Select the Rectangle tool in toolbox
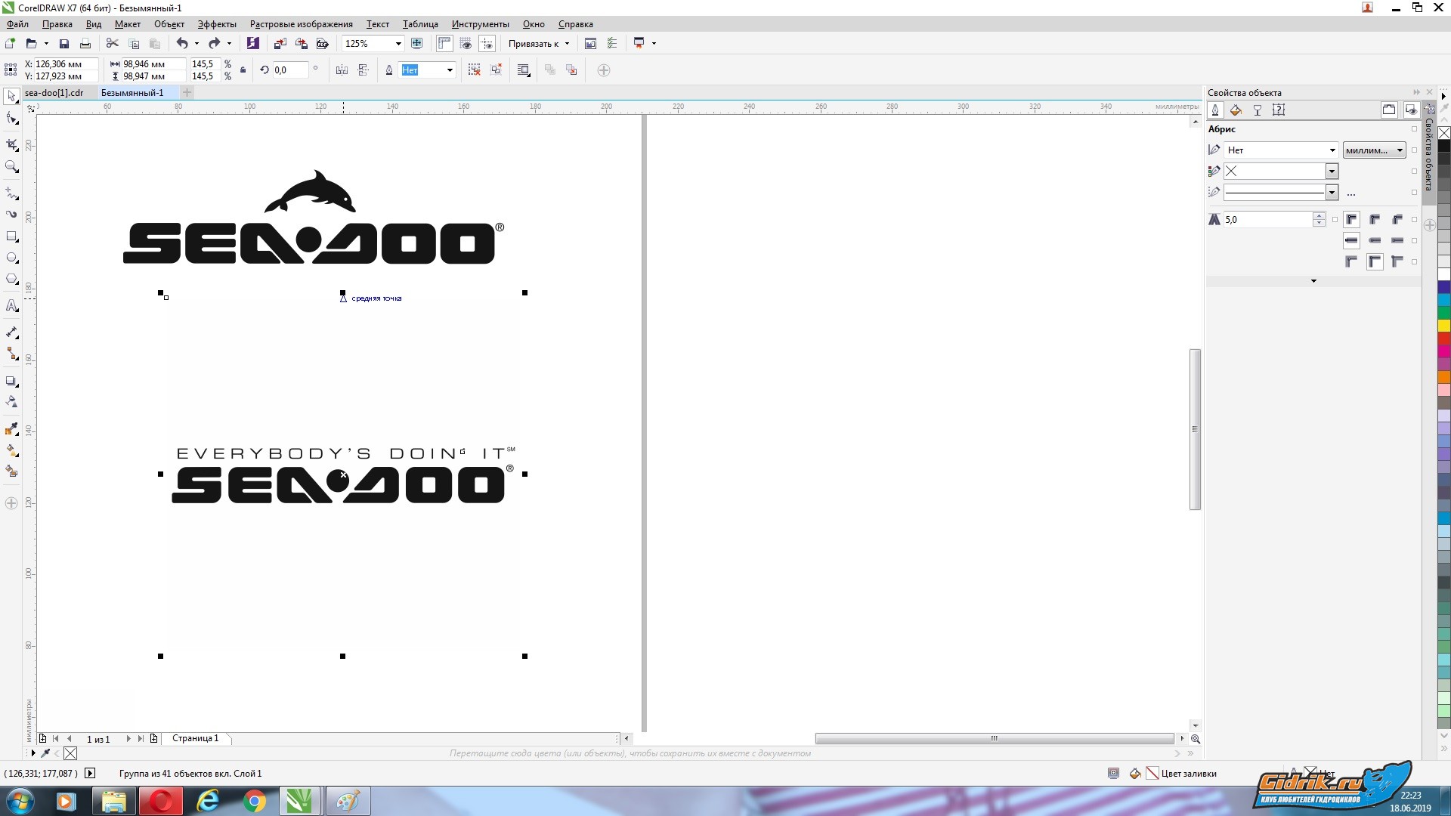The image size is (1451, 816). click(12, 236)
